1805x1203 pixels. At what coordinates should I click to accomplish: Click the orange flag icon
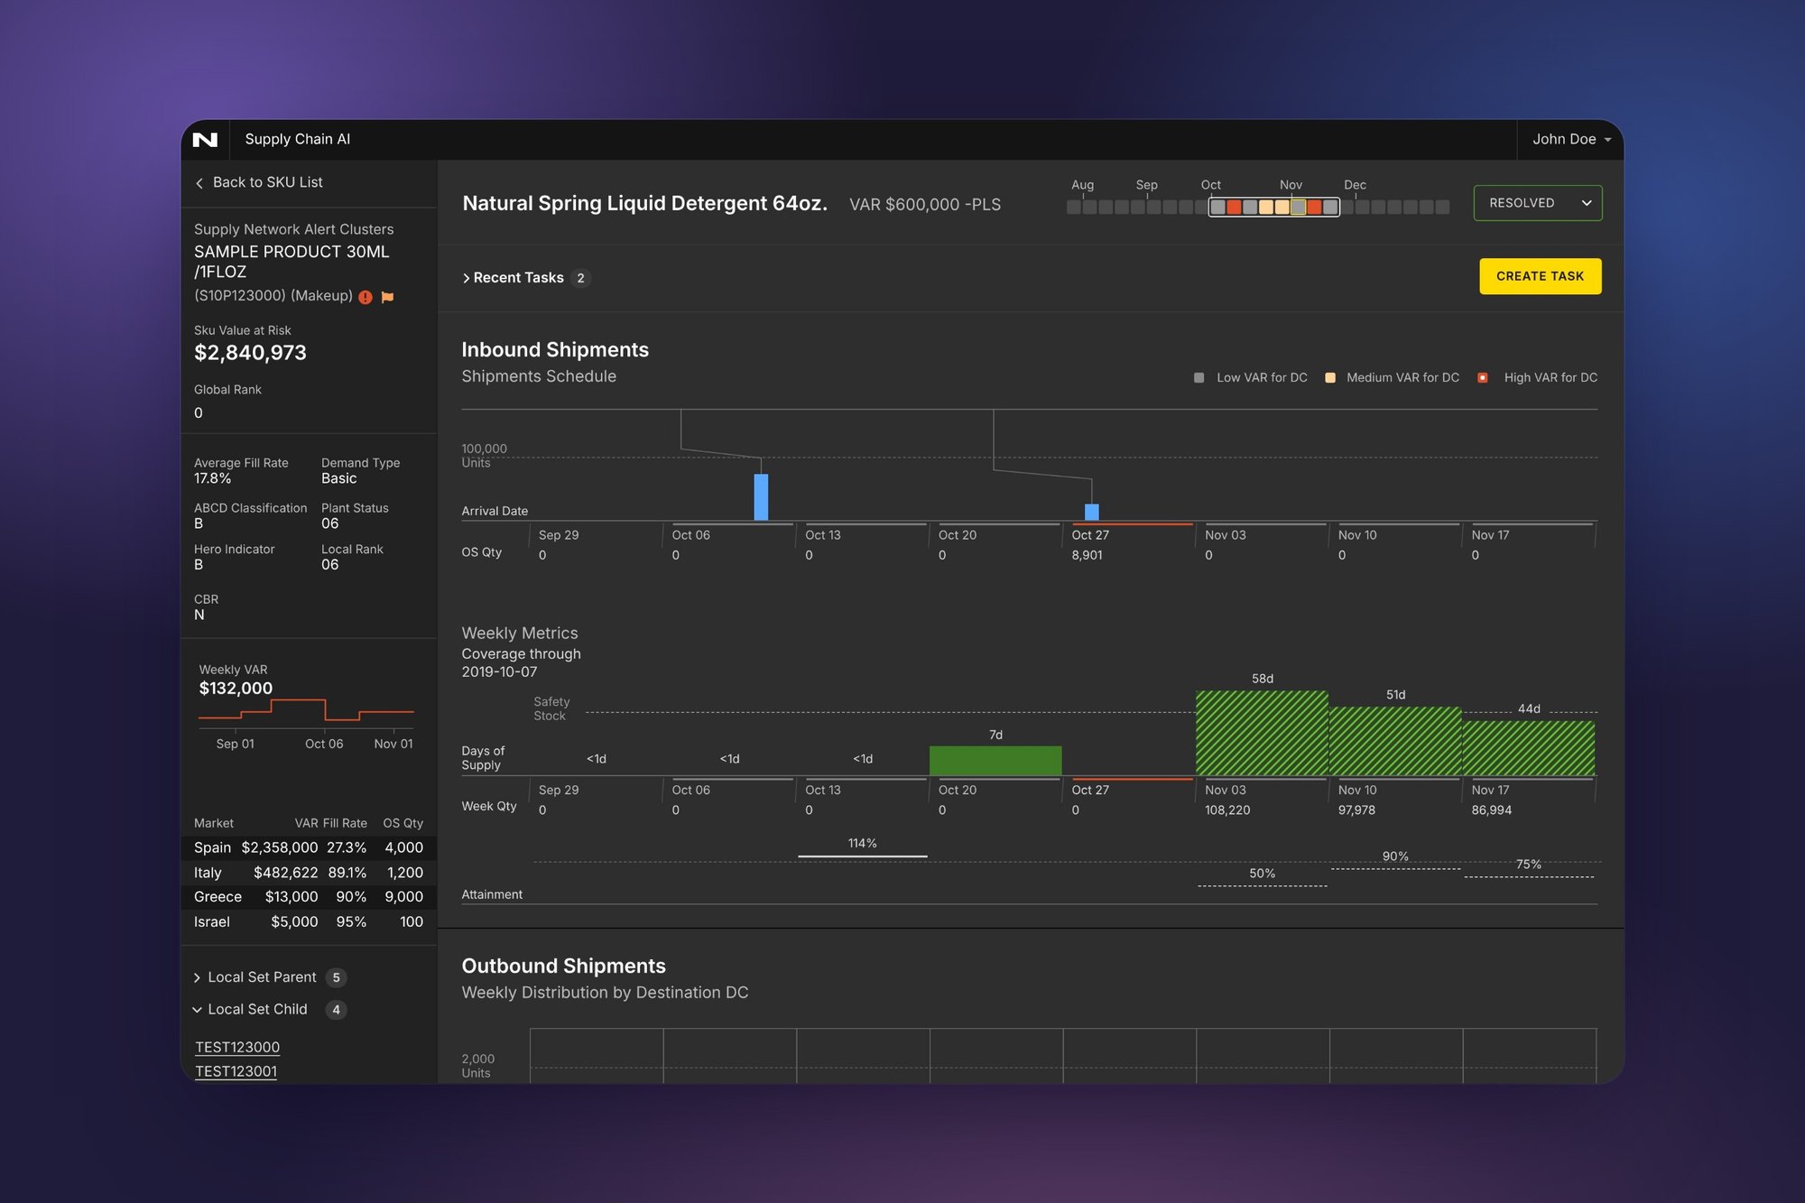point(388,297)
